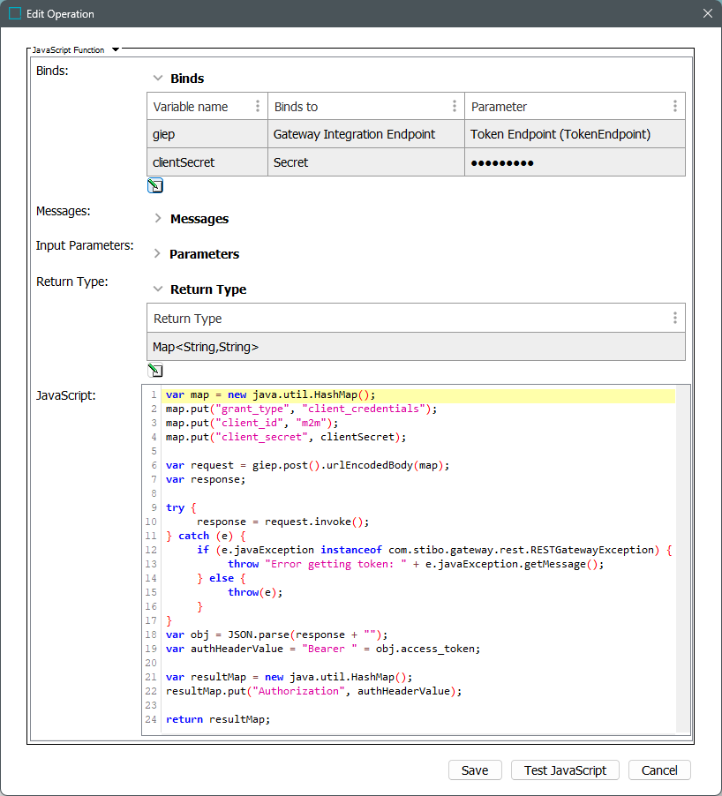Open Variable name column options menu
The image size is (722, 796).
pyautogui.click(x=258, y=107)
